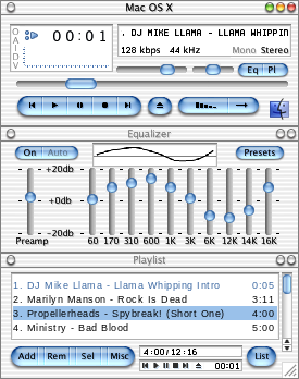
Task: Pause playback with the main pause button
Action: (80, 106)
